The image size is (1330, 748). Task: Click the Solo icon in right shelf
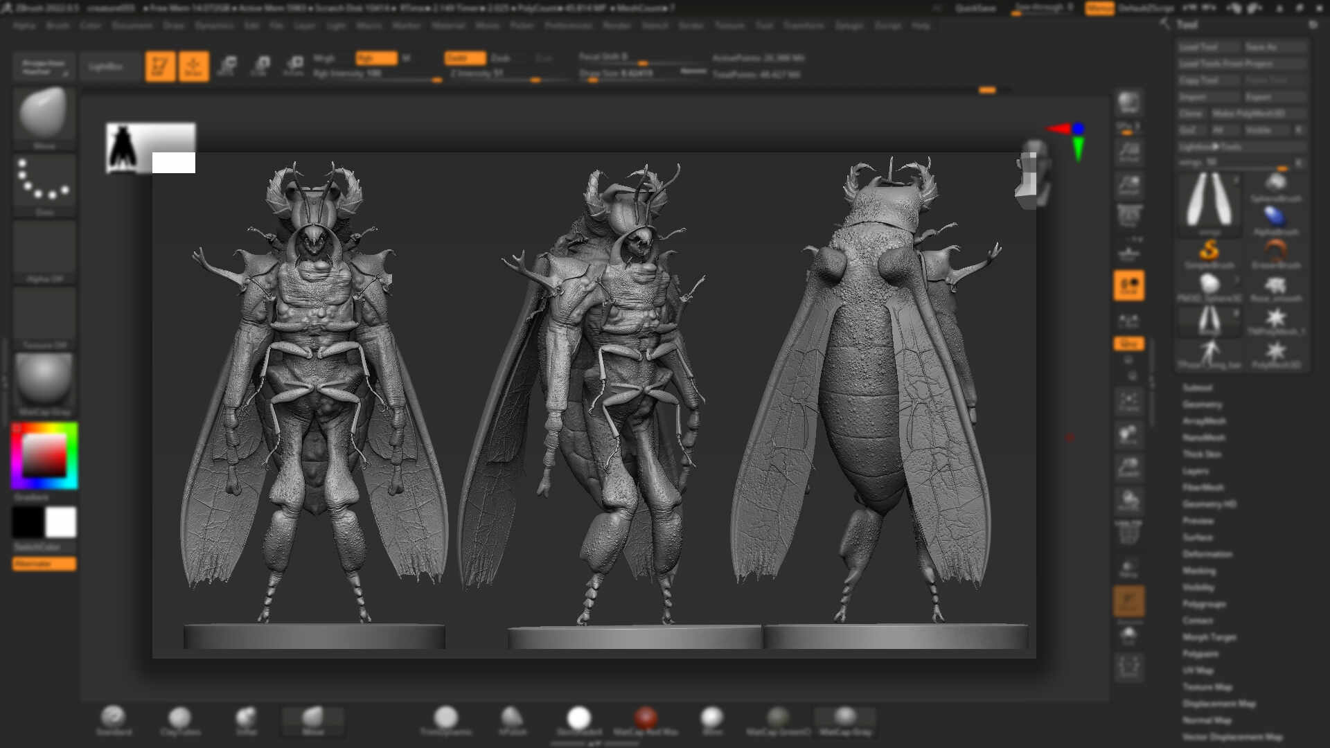pos(1129,634)
